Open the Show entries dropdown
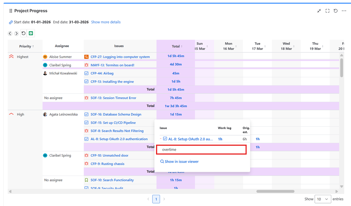This screenshot has width=351, height=206. point(323,199)
